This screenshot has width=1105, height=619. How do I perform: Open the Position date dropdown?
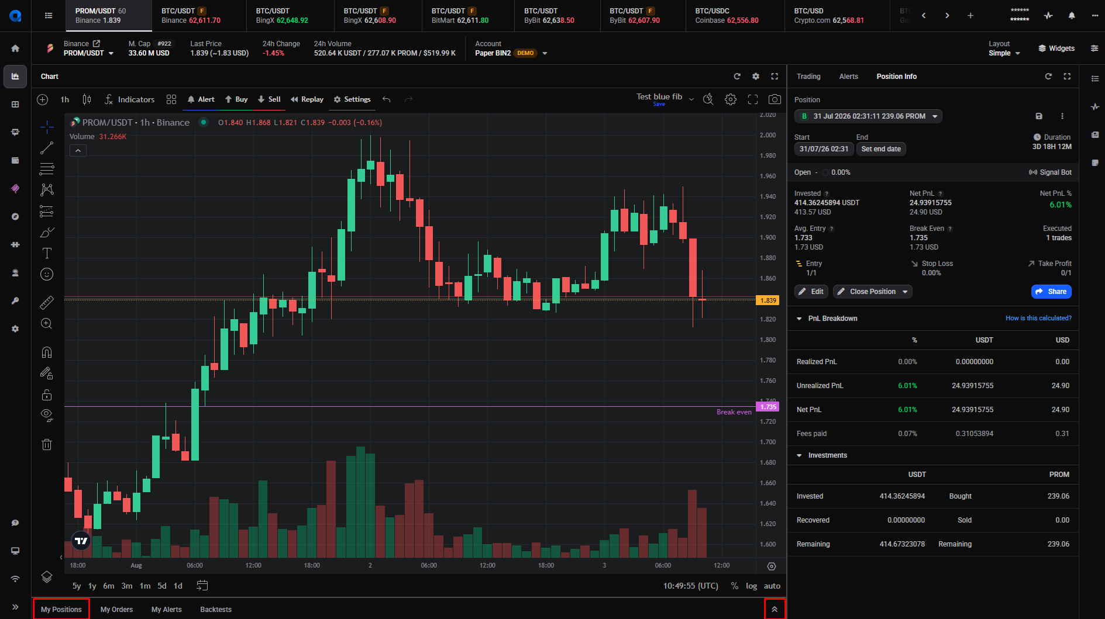click(868, 116)
